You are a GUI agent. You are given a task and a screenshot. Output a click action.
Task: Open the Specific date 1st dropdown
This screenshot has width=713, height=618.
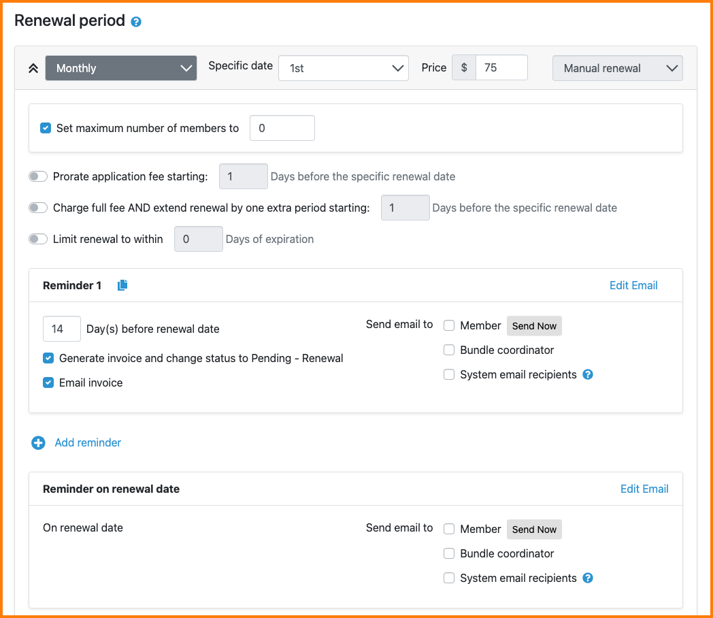coord(344,68)
